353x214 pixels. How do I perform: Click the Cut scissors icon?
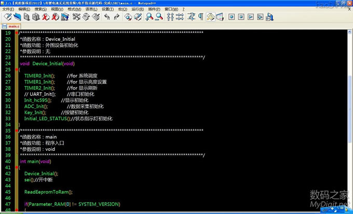77,17
